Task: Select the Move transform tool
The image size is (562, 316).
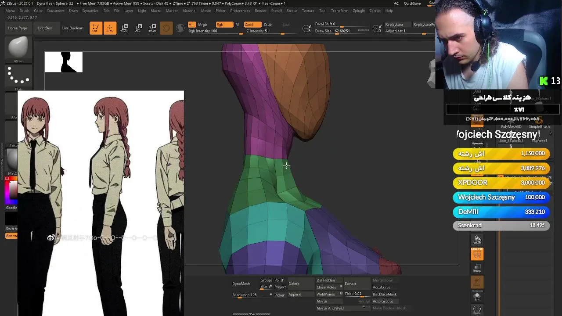Action: 123,28
